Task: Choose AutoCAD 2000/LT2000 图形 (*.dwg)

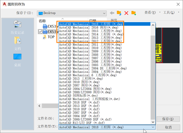Action: pos(105,92)
